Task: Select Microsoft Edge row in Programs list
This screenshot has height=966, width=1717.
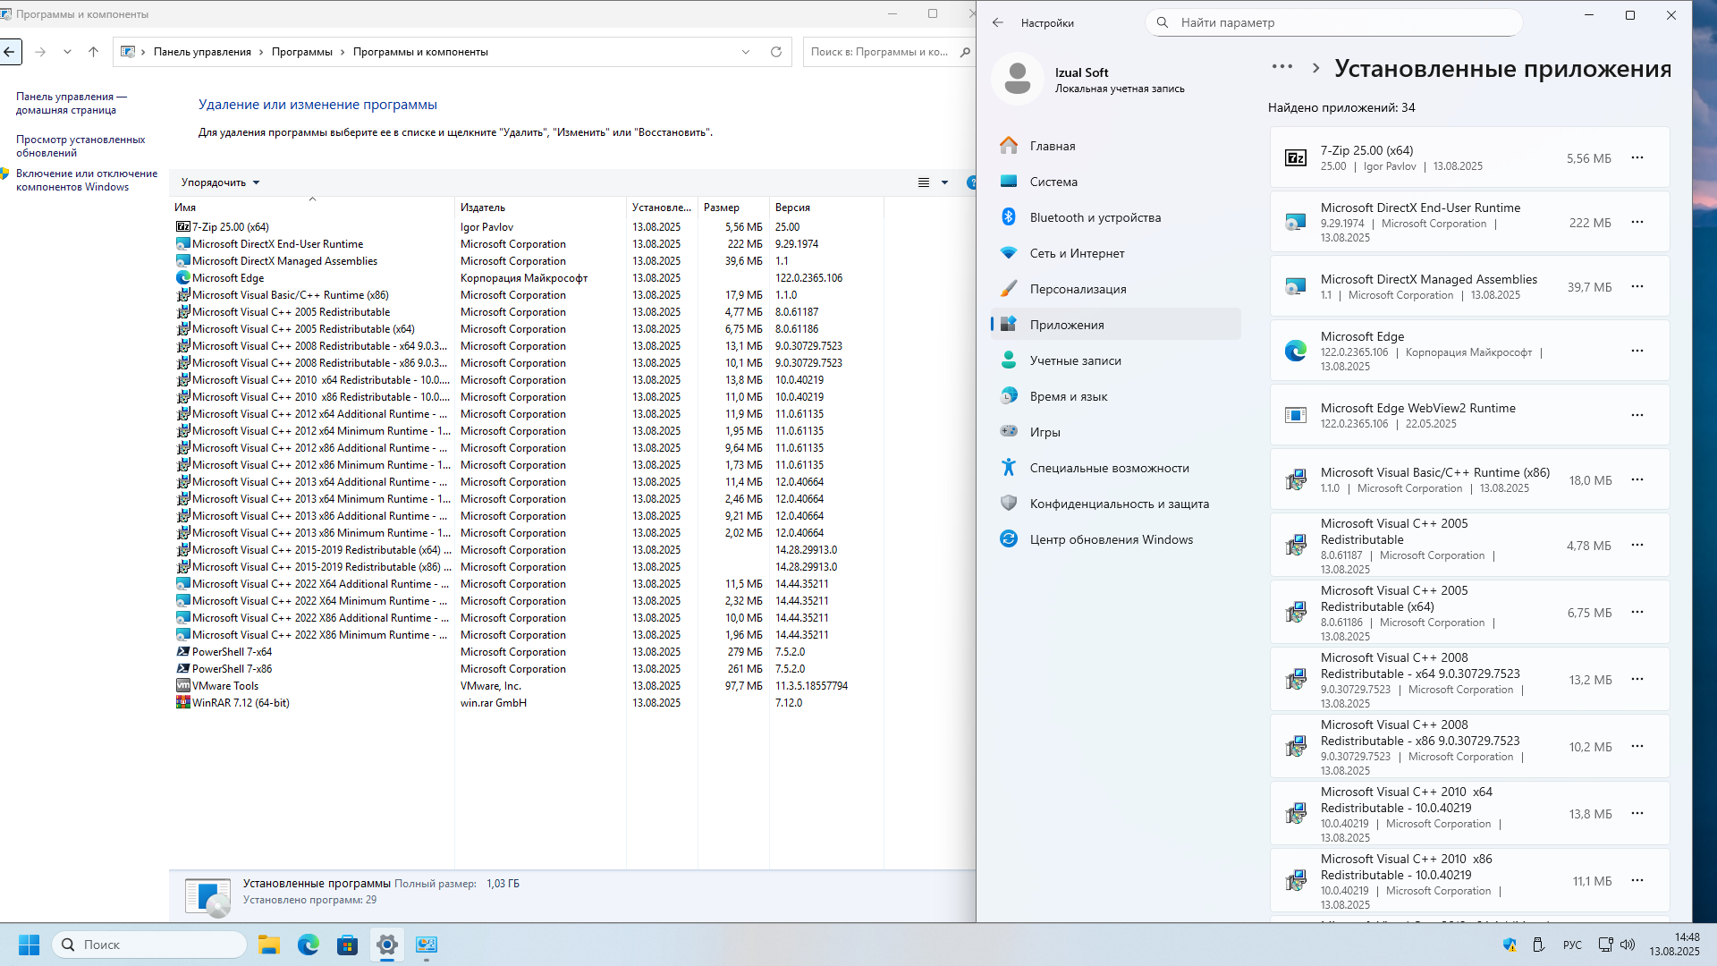Action: pyautogui.click(x=528, y=278)
